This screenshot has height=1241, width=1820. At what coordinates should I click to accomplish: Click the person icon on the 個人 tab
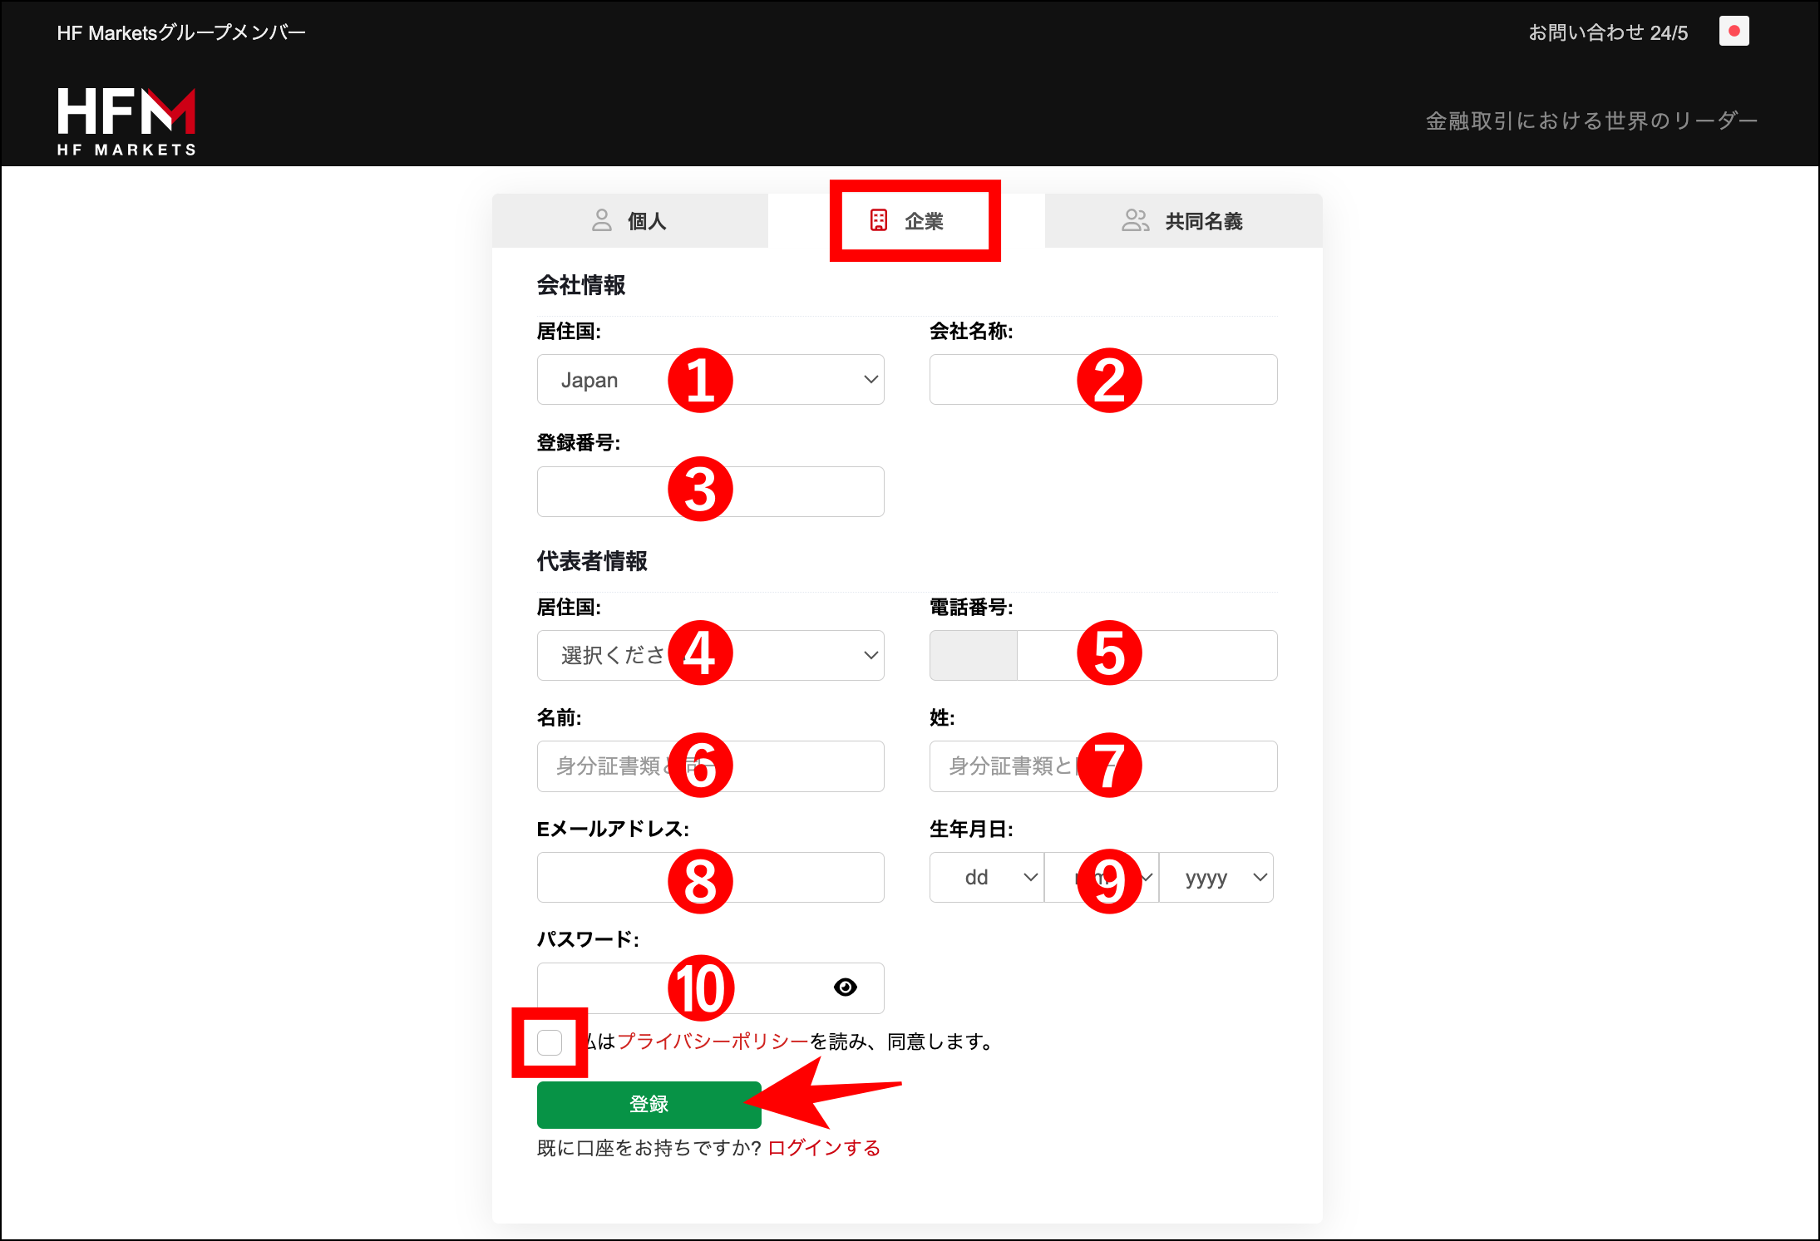click(601, 221)
